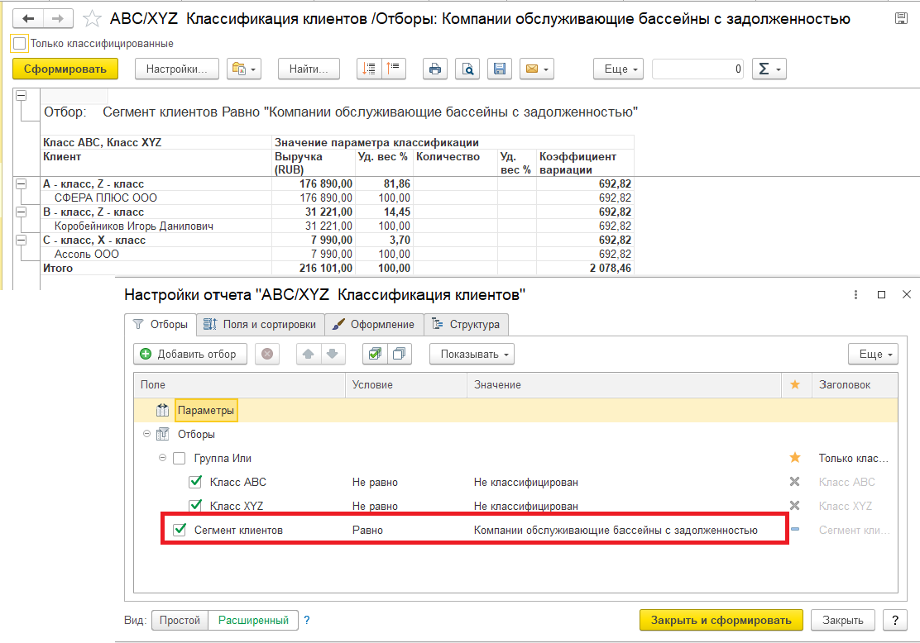Open the 'Показывать' dropdown
The width and height of the screenshot is (920, 643).
click(472, 355)
